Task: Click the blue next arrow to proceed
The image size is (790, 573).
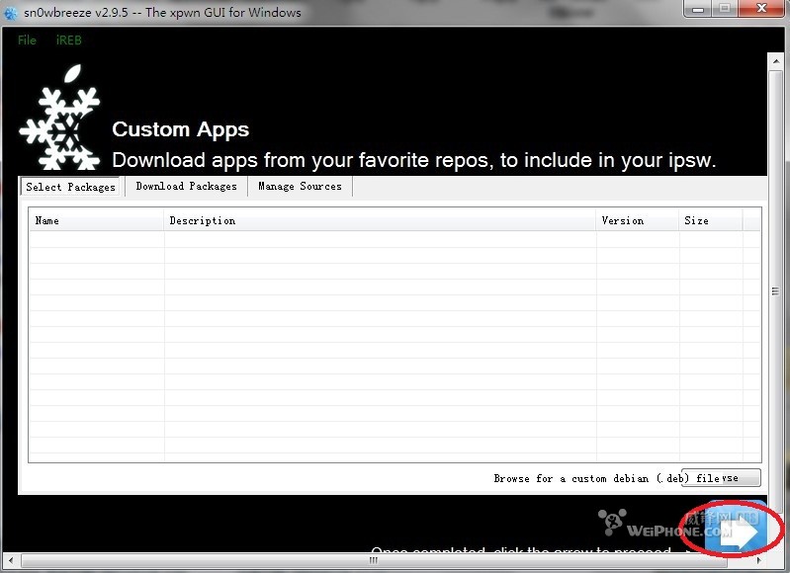Action: 737,529
